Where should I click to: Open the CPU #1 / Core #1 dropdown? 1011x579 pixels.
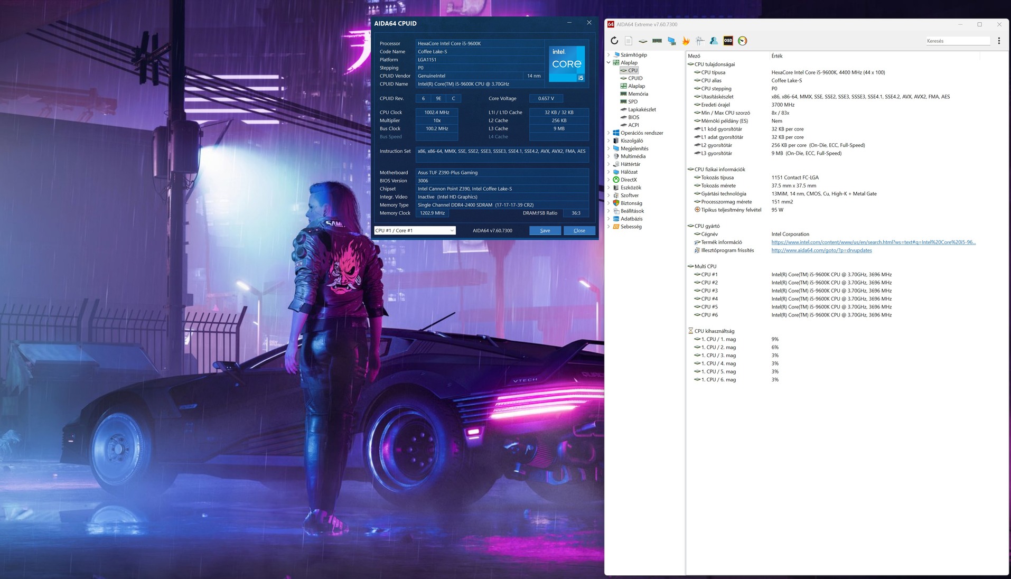(415, 230)
